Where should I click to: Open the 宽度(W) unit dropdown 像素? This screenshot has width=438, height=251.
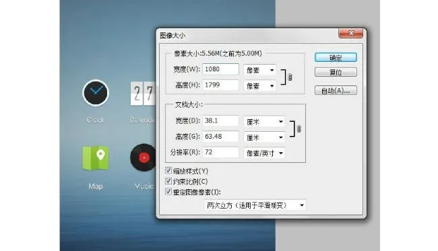(260, 70)
